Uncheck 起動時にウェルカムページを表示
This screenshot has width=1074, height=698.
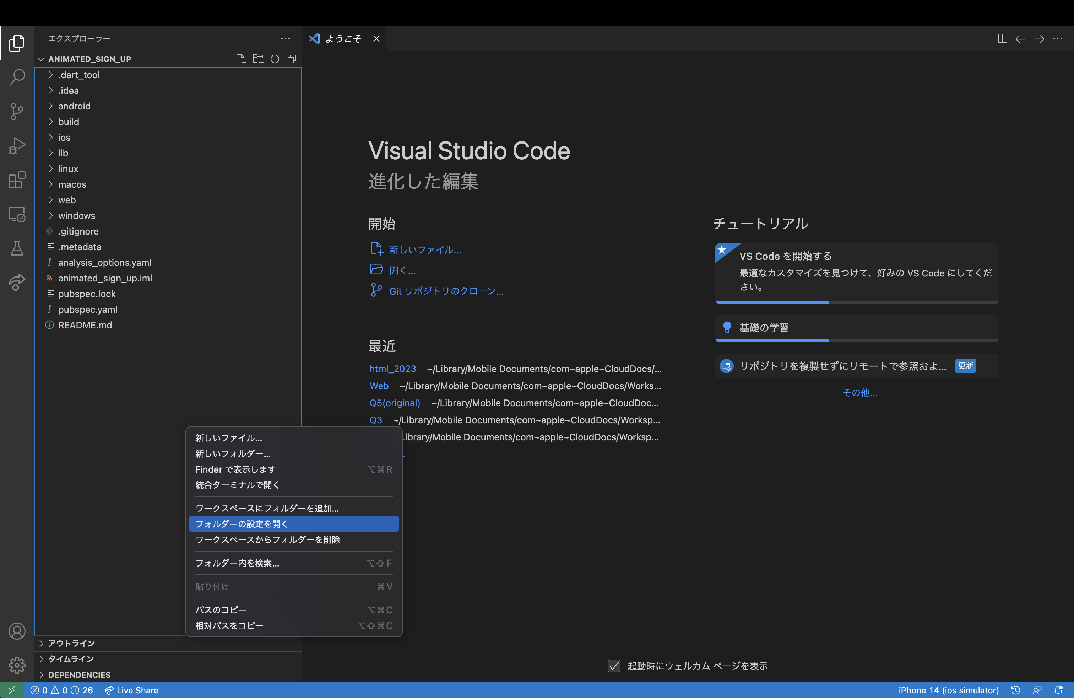click(614, 666)
